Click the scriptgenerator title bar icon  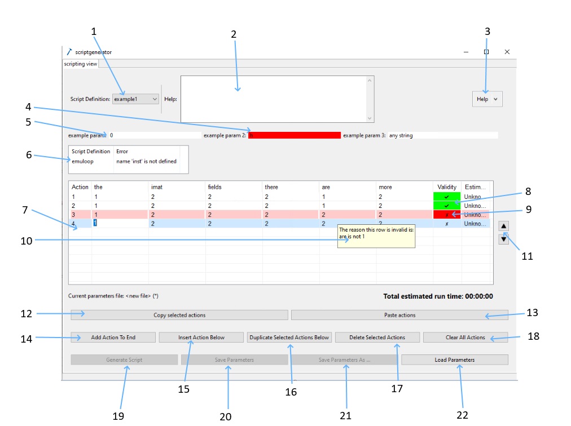point(69,52)
